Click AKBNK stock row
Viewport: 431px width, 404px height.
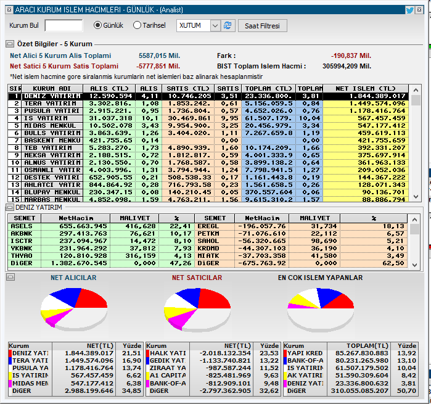(101, 234)
